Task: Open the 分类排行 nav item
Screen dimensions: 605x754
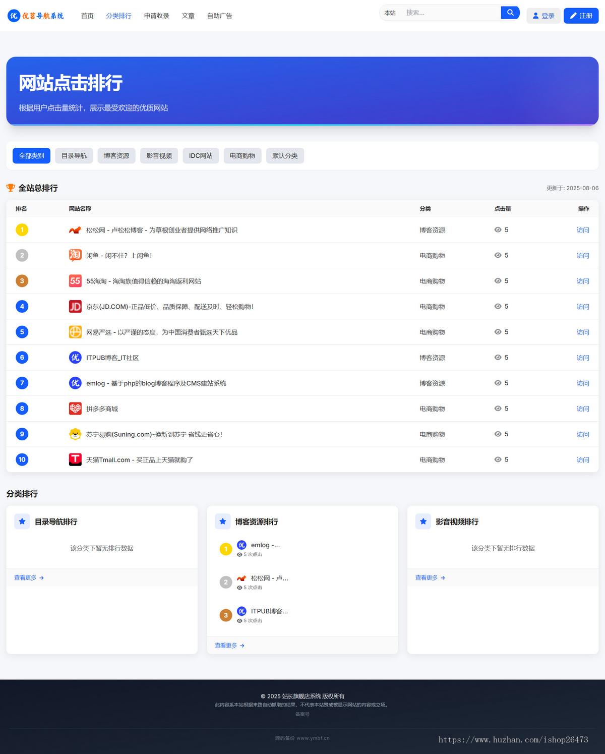Action: pyautogui.click(x=118, y=16)
